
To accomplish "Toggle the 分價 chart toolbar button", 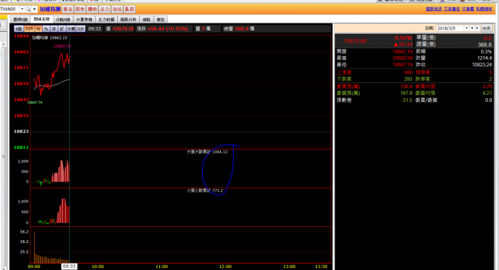I will point(71,28).
